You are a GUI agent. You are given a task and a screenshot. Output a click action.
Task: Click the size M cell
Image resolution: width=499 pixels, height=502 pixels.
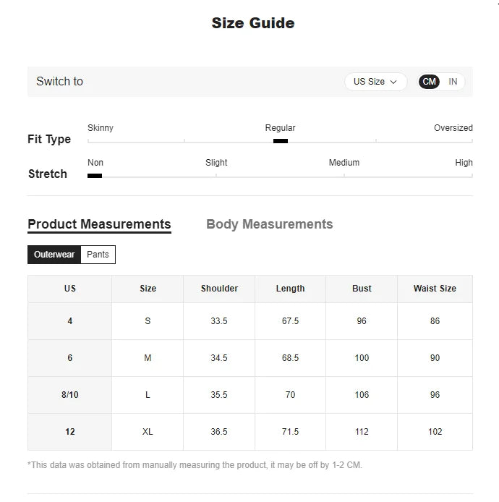pos(148,358)
